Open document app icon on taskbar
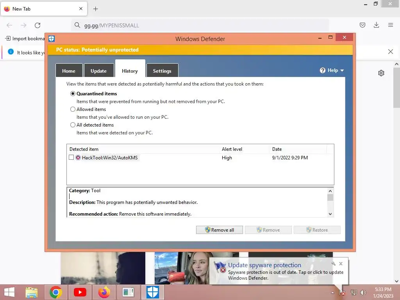400x300 pixels. point(128,292)
